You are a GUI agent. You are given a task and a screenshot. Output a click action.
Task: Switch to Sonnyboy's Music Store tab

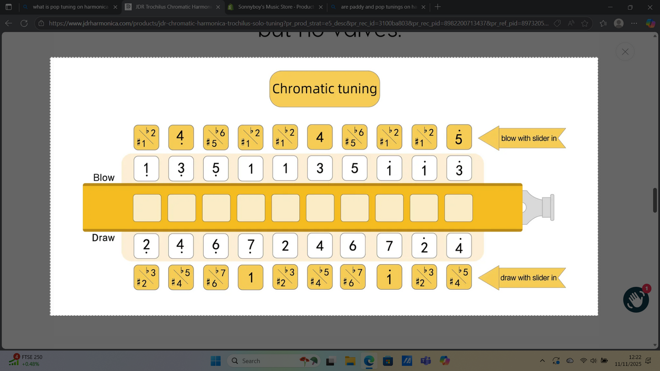pyautogui.click(x=275, y=7)
